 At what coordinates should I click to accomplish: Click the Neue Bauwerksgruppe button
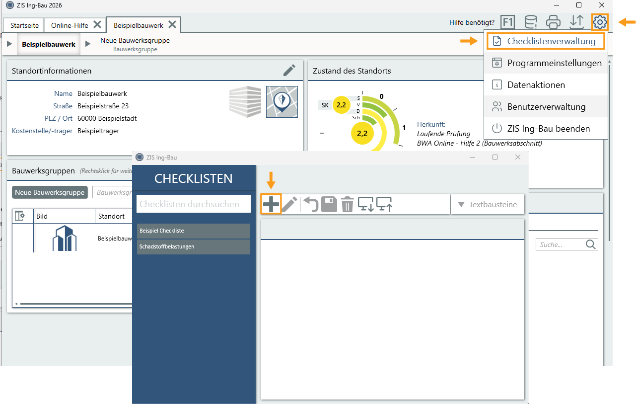50,192
